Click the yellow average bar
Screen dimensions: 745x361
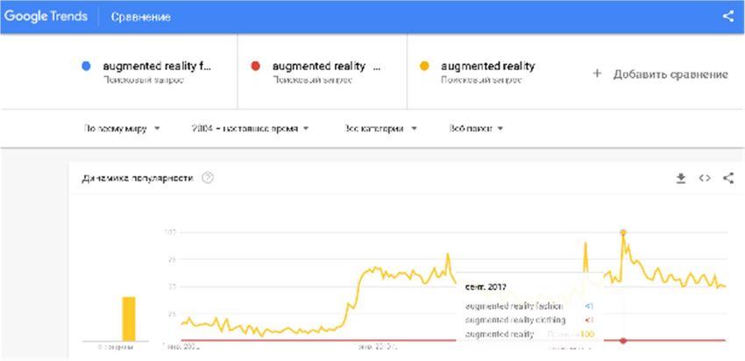(129, 319)
